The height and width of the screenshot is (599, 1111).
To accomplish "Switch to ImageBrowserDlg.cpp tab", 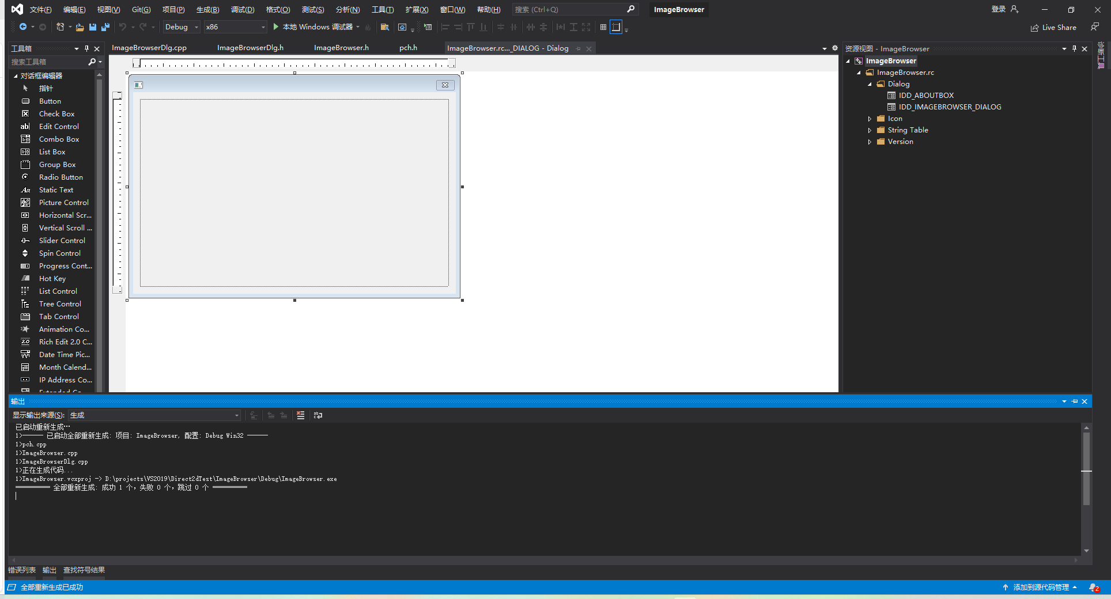I will [x=149, y=48].
